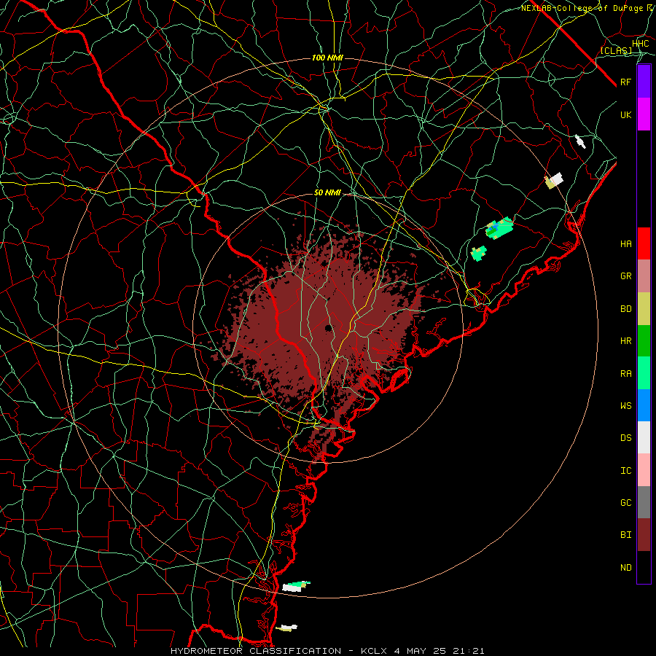Viewport: 656px width, 656px height.
Task: Click the WS legend label
Action: tap(625, 406)
